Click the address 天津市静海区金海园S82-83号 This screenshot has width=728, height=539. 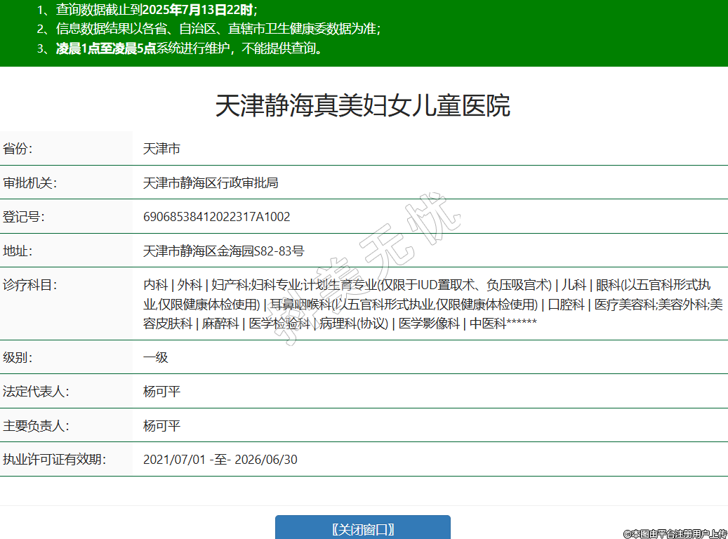pos(223,251)
